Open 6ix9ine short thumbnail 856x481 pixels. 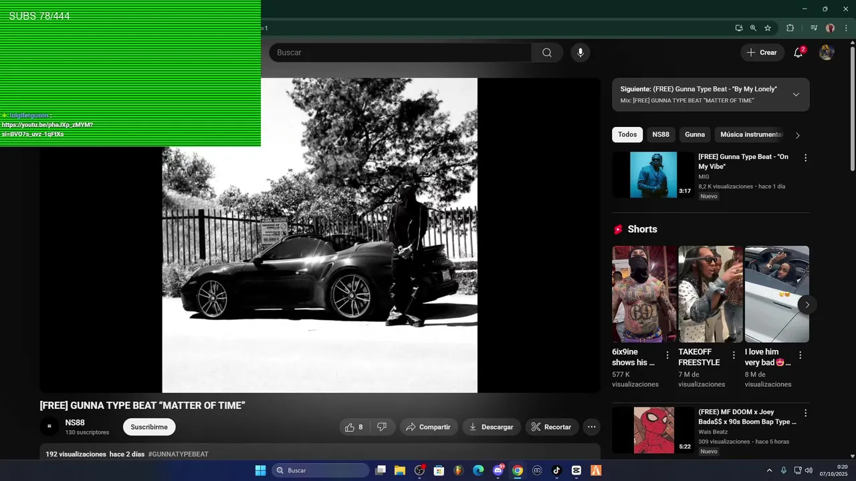point(644,294)
